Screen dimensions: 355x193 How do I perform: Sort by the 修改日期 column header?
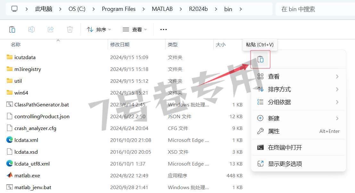[120, 45]
